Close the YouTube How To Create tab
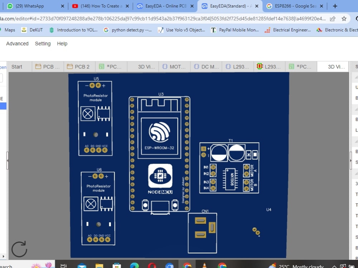Image resolution: width=358 pixels, height=268 pixels. click(127, 6)
